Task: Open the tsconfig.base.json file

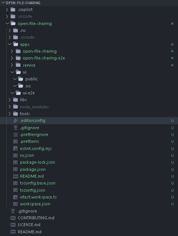Action: pyautogui.click(x=38, y=183)
